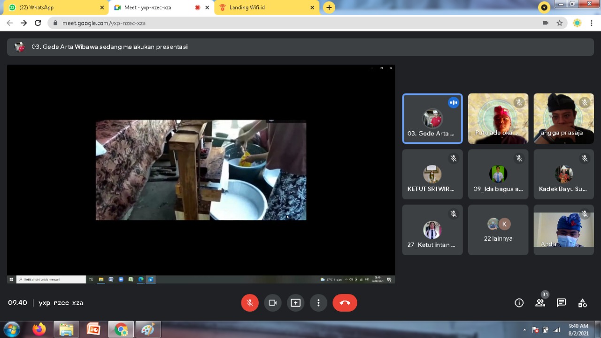Viewport: 601px width, 338px height.
Task: Open the three-dot more options menu
Action: pos(318,303)
